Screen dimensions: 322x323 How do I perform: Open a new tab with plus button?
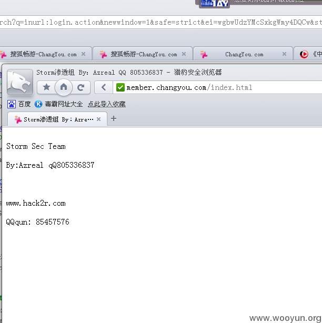coord(114,118)
